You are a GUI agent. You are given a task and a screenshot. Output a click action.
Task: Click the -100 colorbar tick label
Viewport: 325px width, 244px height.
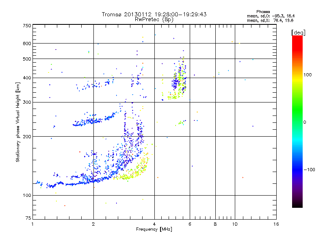[x=310, y=170]
